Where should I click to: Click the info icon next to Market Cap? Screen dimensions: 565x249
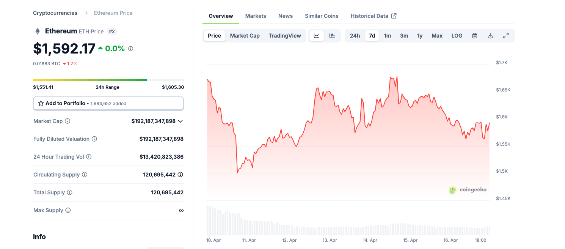tap(67, 121)
